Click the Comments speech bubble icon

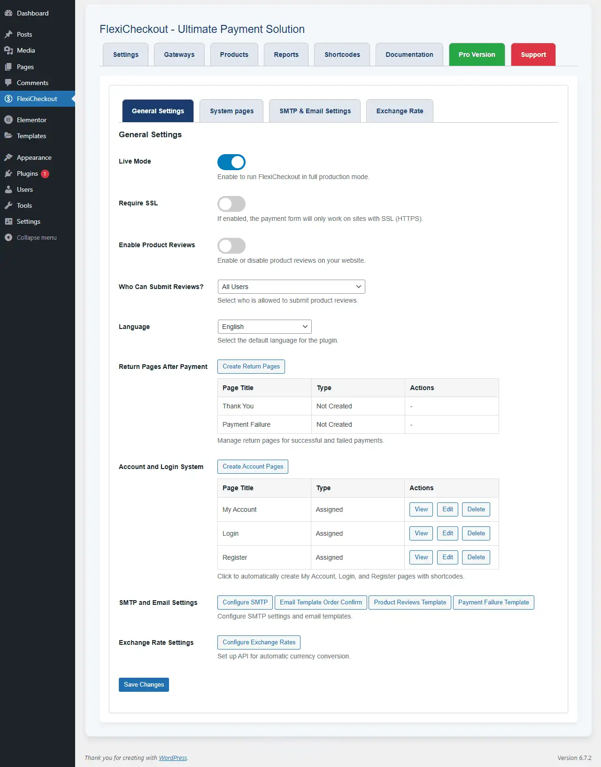point(8,83)
